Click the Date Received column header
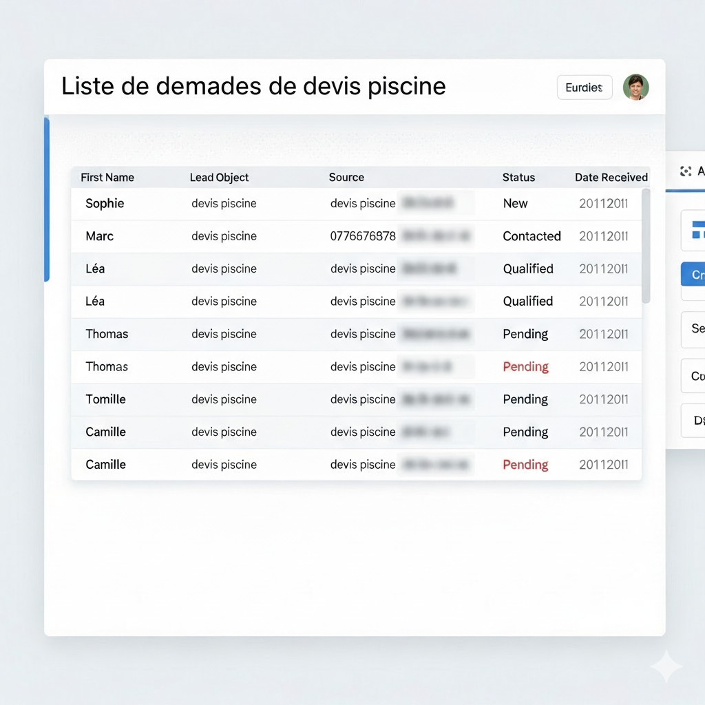This screenshot has height=705, width=705. tap(611, 178)
